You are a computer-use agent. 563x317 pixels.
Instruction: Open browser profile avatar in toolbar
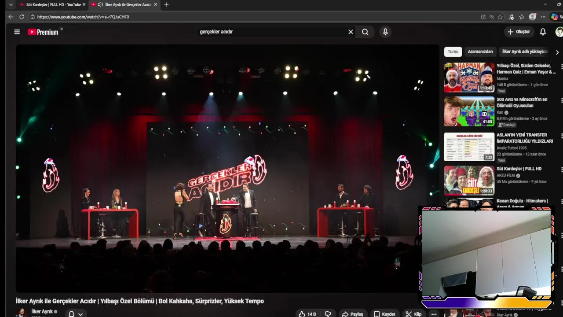[x=533, y=17]
